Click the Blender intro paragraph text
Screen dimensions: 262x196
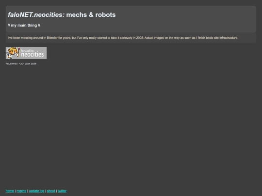click(123, 38)
